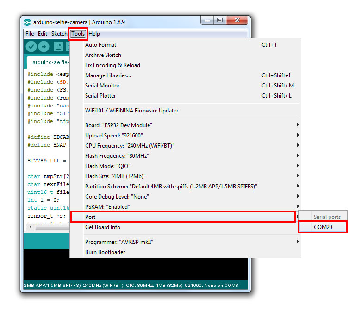Launch the Serial Plotter

[185, 95]
